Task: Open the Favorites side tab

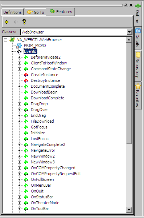Action: (138, 96)
